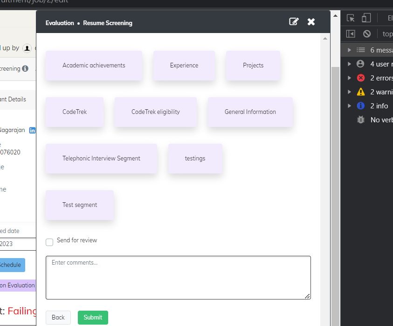393x326 pixels.
Task: Click the textarea resize handle corner
Action: 307,296
